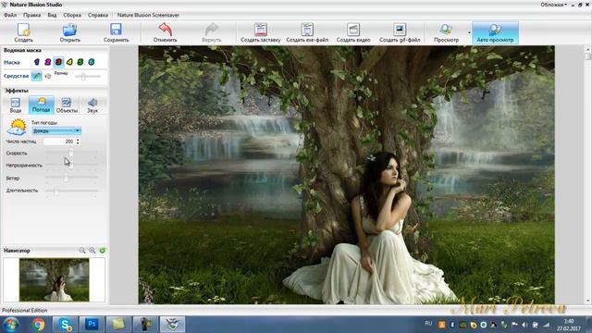Zoom in in the Навигатор panel
The image size is (592, 333).
[92, 251]
